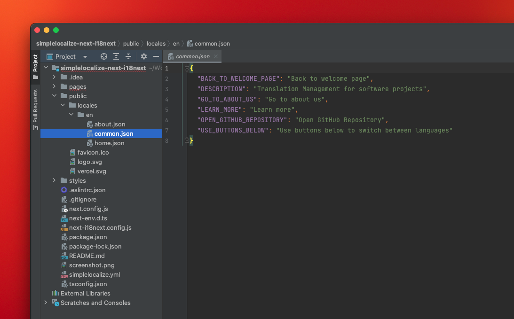The width and height of the screenshot is (514, 319).
Task: Collapse JSON block with line 1 fold marker
Action: (187, 69)
